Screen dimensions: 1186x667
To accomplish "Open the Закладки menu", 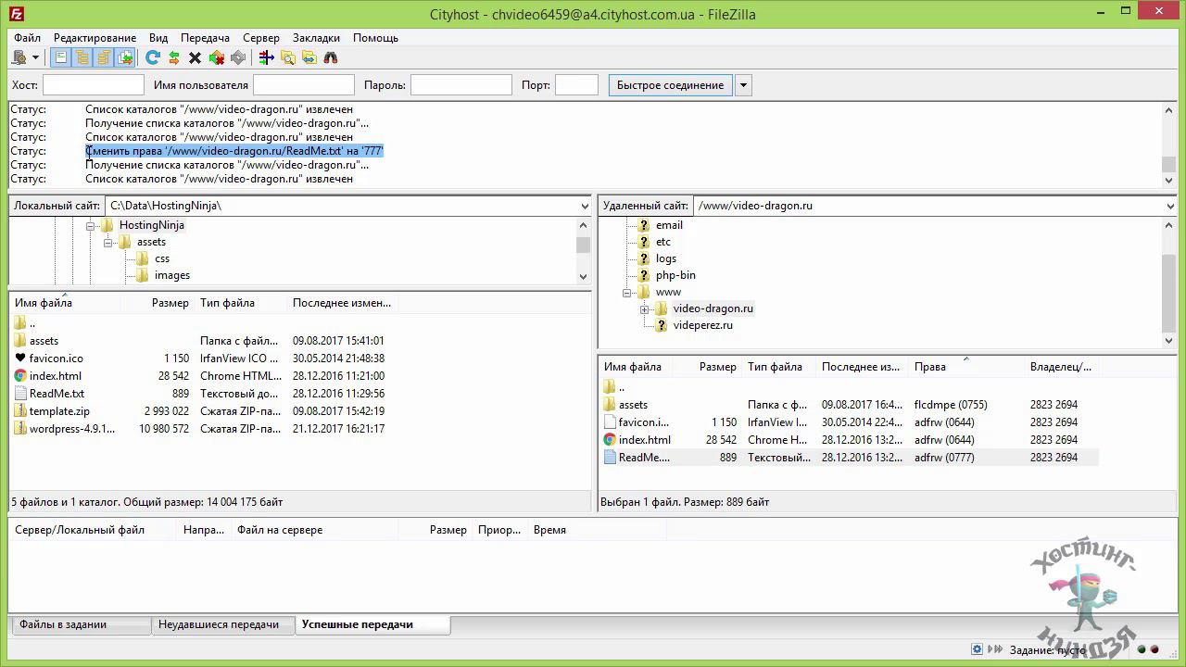I will pos(316,38).
